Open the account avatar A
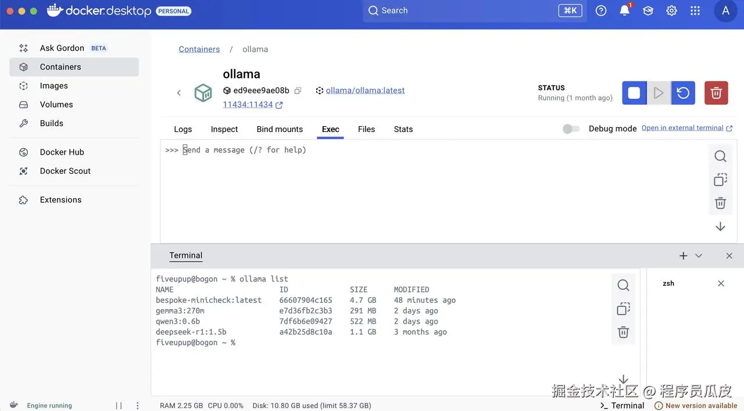 click(x=725, y=10)
